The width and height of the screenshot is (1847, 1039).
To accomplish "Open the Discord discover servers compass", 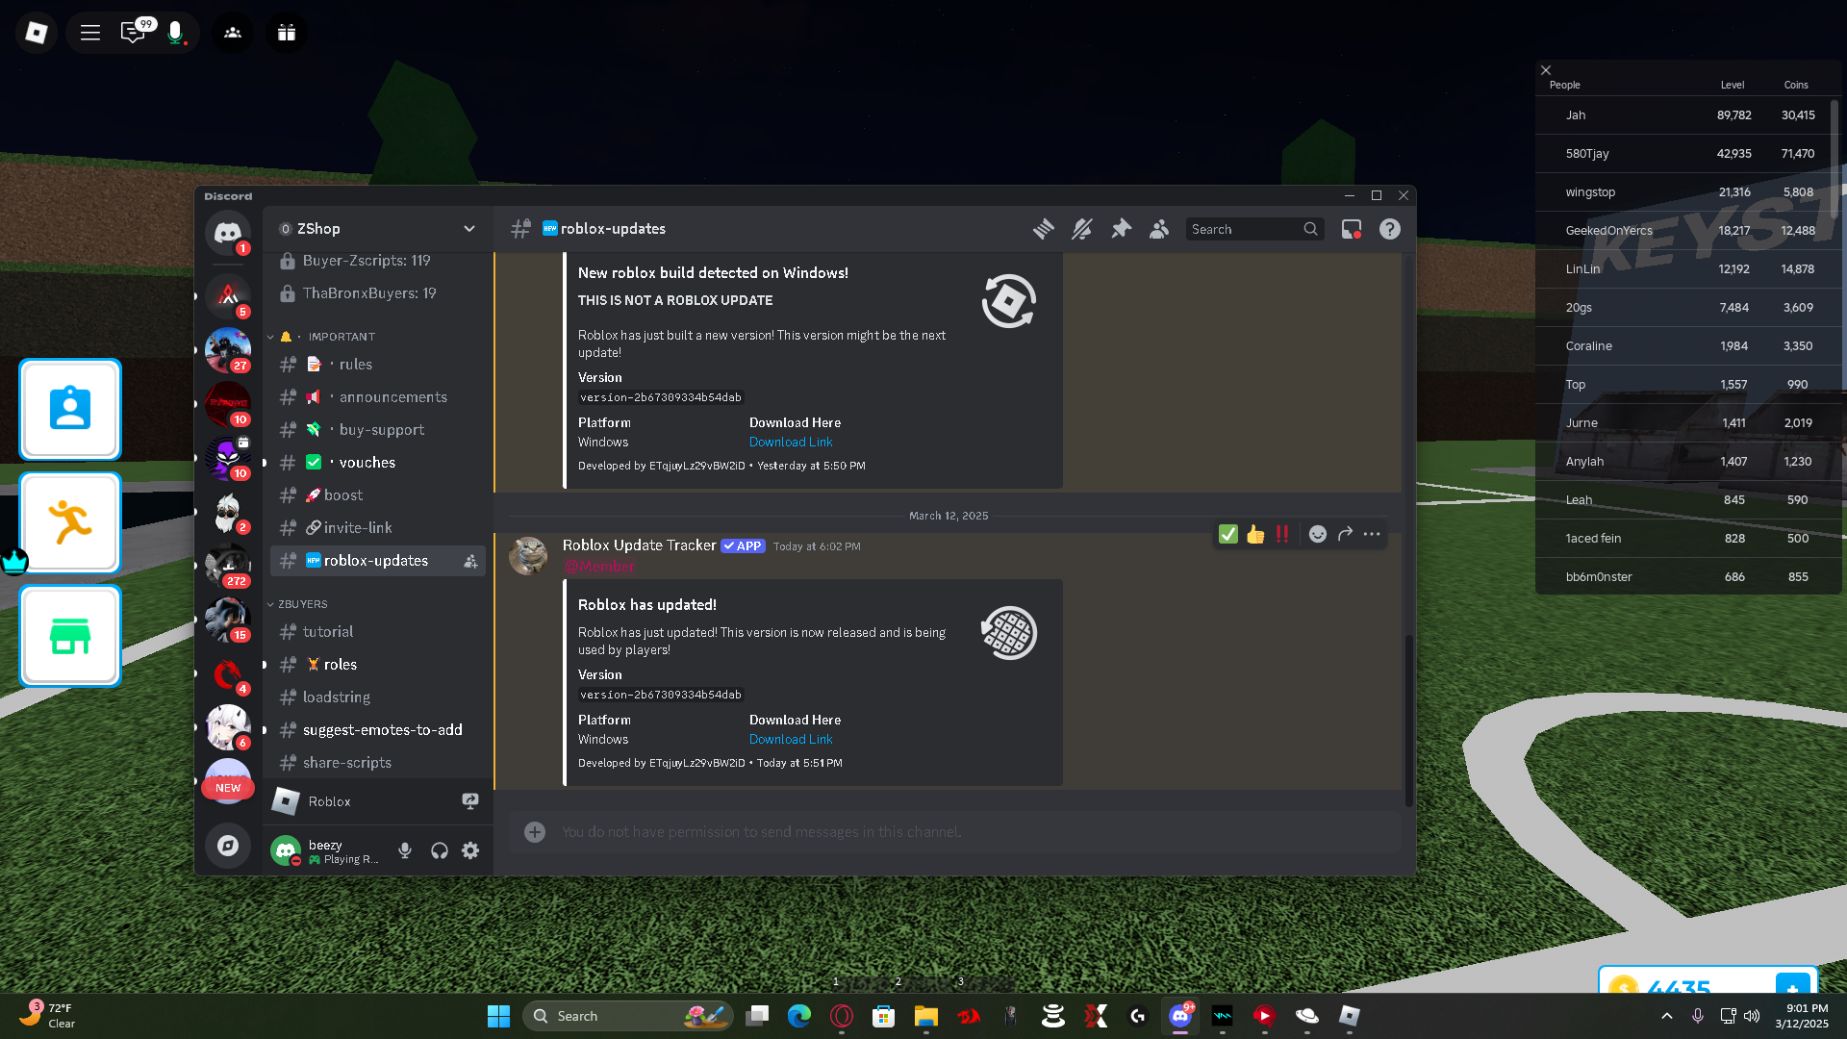I will pyautogui.click(x=228, y=846).
